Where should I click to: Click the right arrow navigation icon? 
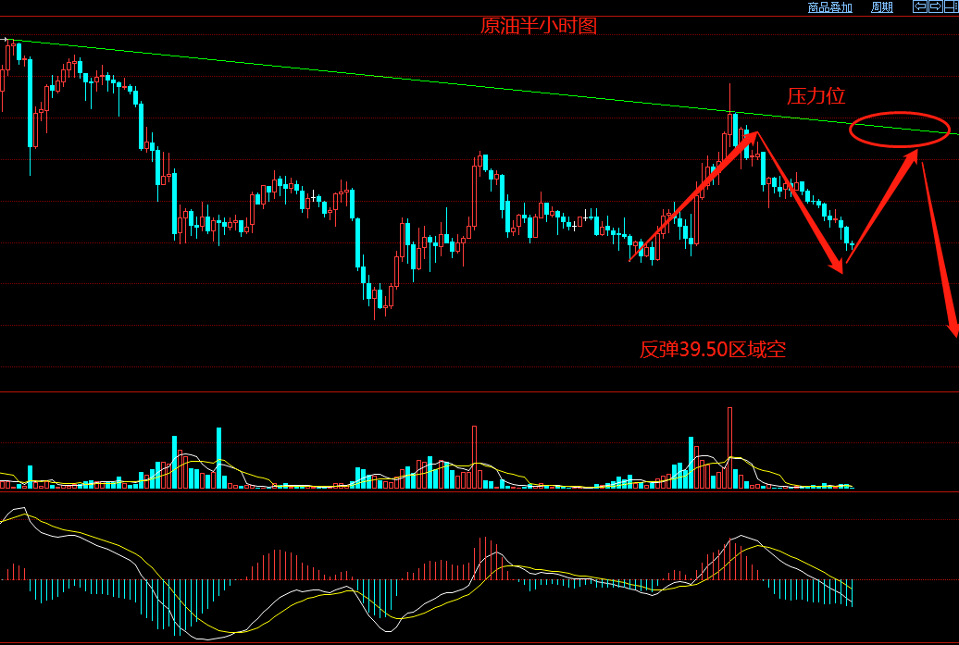936,6
